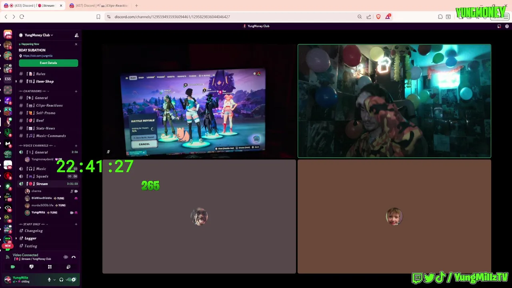
Task: Click the discord.com address bar URL
Action: tap(172, 17)
